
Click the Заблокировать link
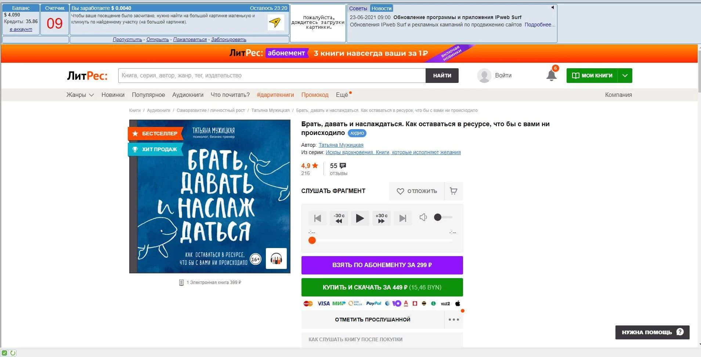pyautogui.click(x=229, y=39)
